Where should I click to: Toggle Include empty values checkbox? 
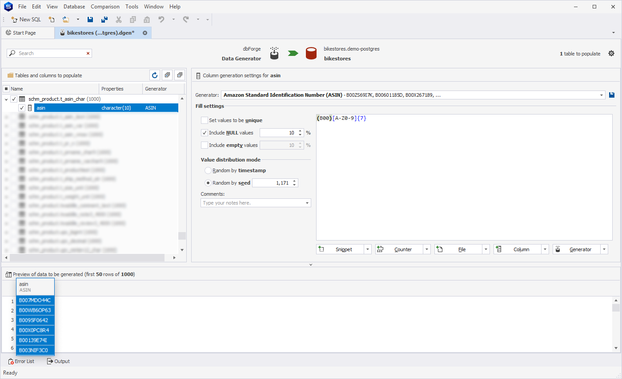point(205,145)
